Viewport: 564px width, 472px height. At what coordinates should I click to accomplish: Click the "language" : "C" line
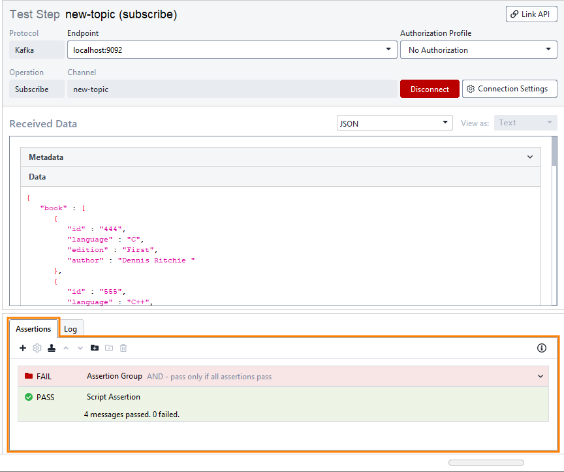(106, 239)
